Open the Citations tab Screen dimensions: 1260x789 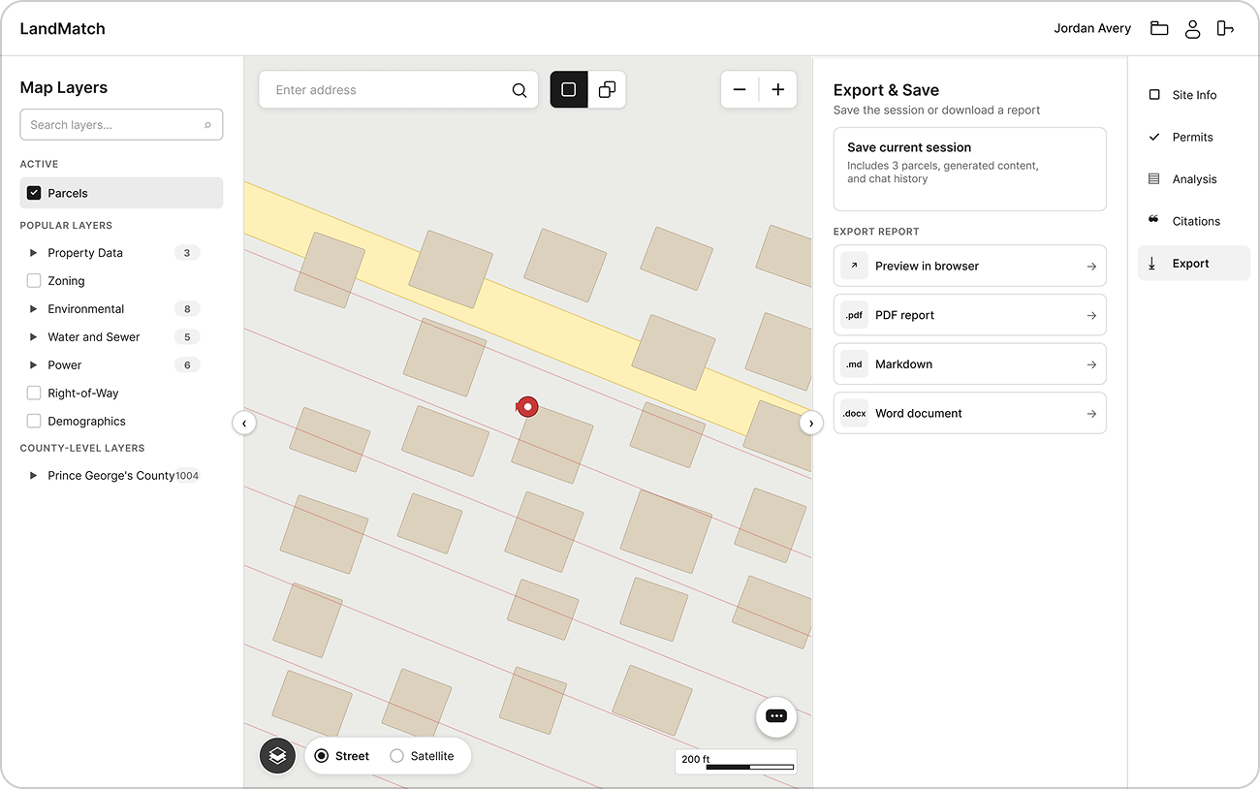coord(1194,221)
